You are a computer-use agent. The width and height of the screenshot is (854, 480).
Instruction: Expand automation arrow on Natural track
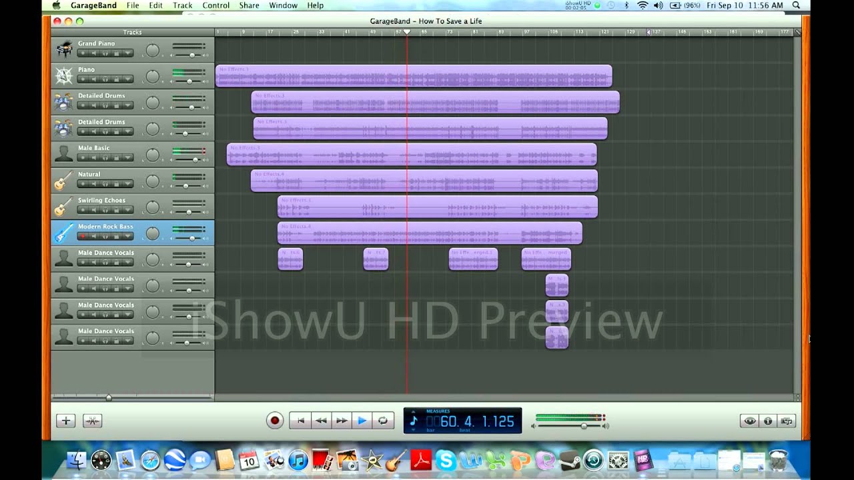pos(127,184)
